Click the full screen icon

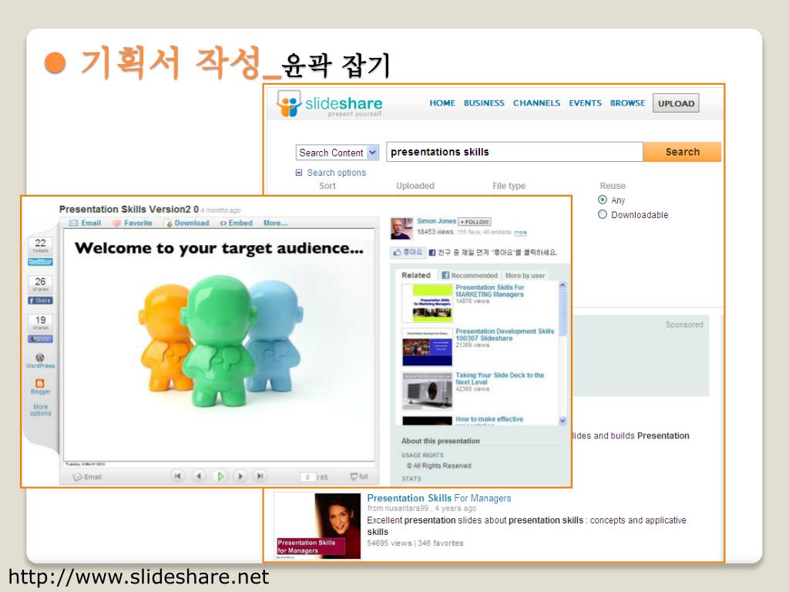pos(354,476)
